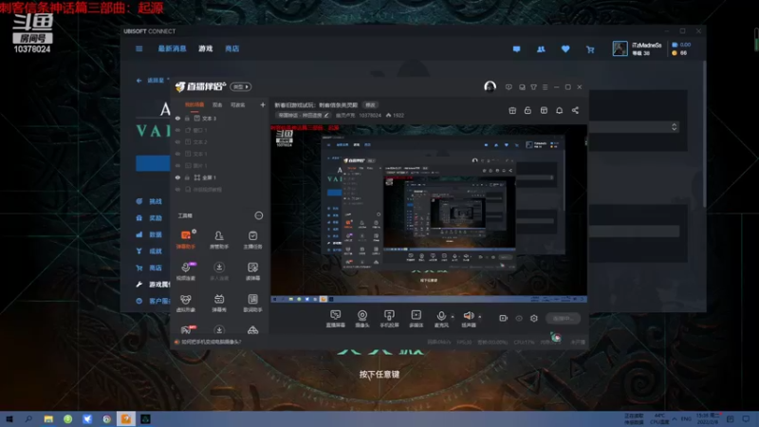Toggle visibility of 文本 2 source

(x=177, y=141)
